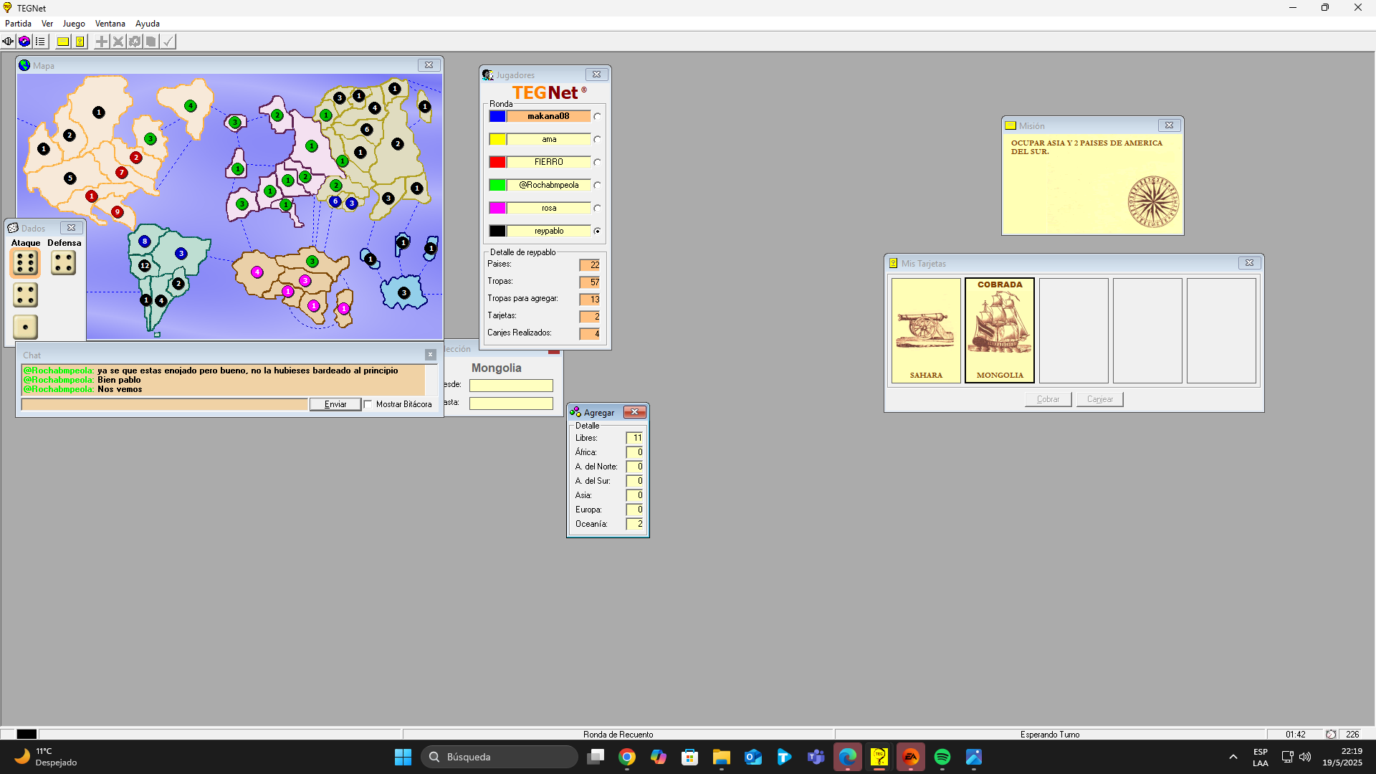Click the regroup gear toolbar icon
Screen dimensions: 1376x774
[x=135, y=42]
